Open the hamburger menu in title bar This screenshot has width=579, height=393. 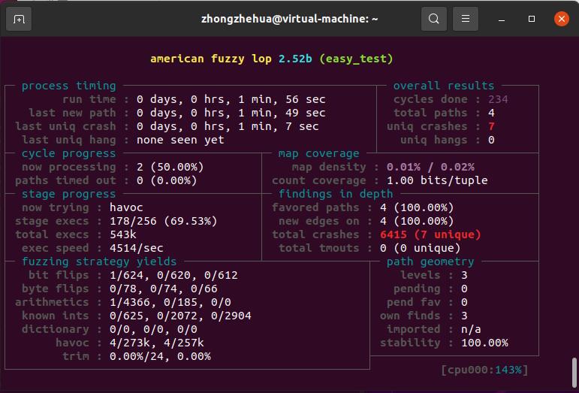466,19
